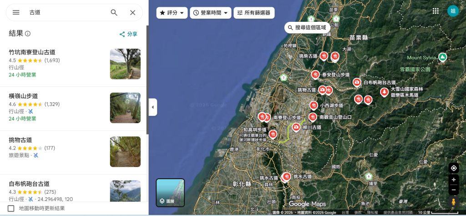The height and width of the screenshot is (216, 466).
Task: Open Street View pegman
Action: (453, 202)
